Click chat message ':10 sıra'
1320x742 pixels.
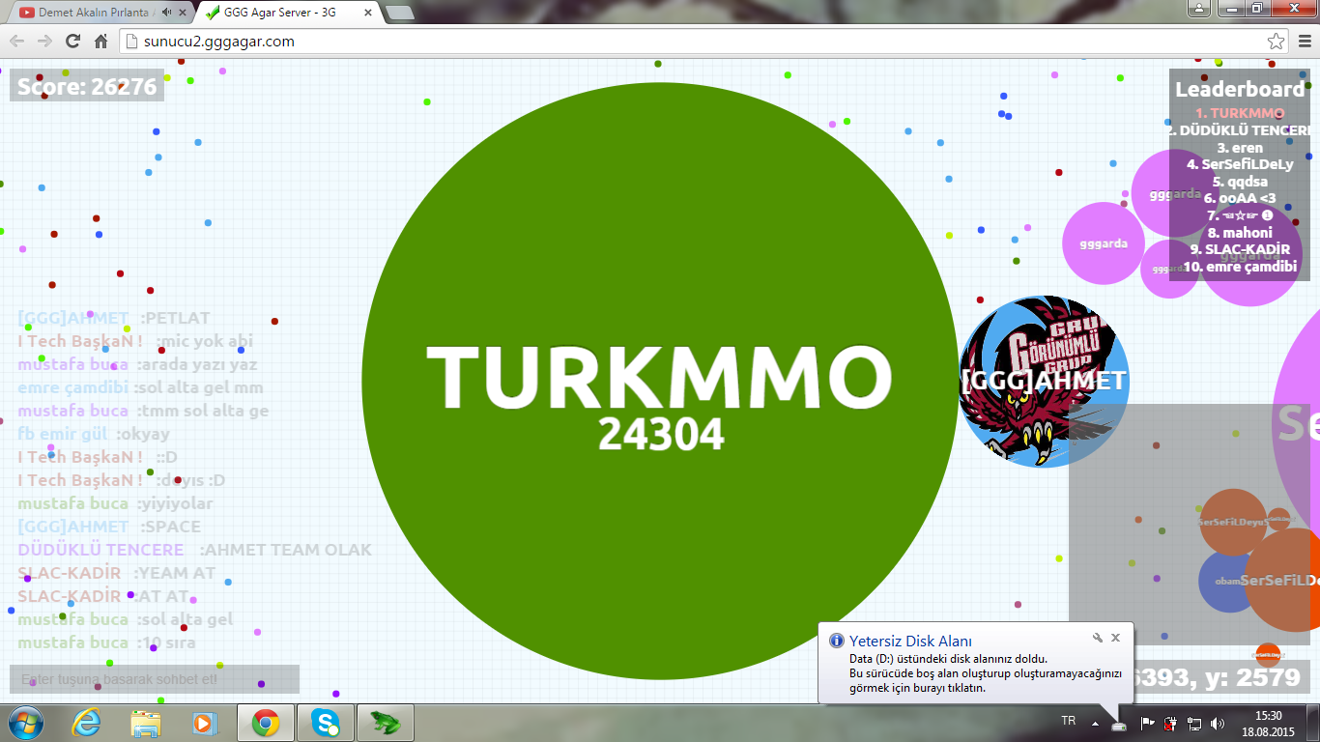coord(165,642)
